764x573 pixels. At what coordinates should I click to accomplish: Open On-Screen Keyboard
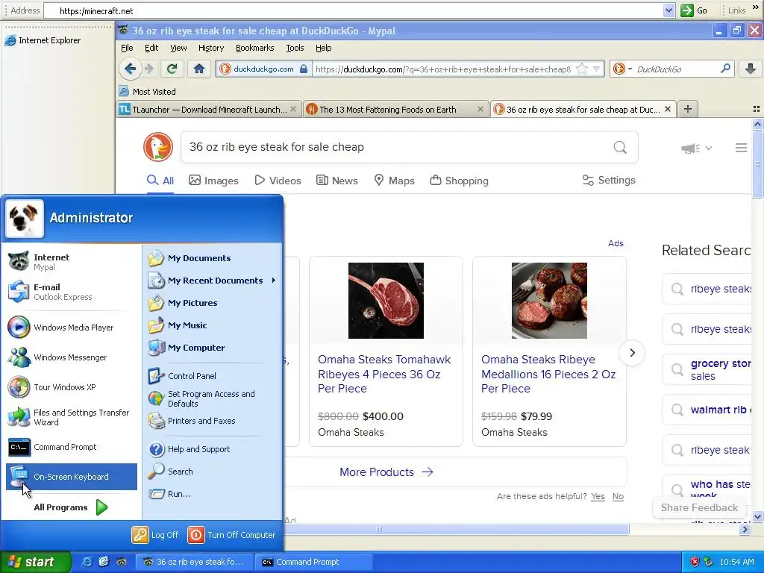click(71, 477)
